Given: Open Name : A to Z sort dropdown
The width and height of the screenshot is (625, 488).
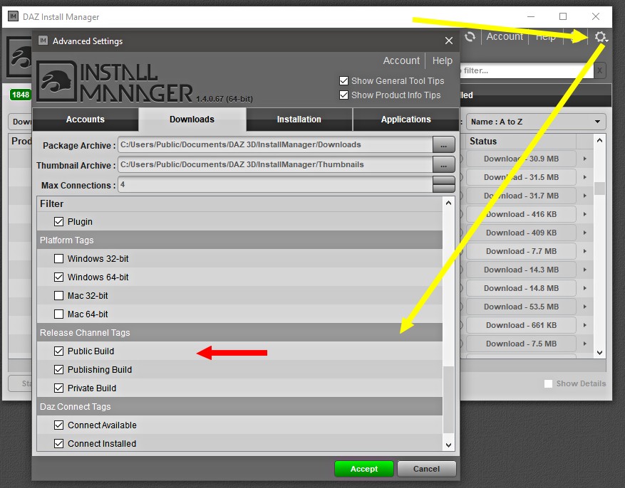Looking at the screenshot, I should pyautogui.click(x=536, y=122).
